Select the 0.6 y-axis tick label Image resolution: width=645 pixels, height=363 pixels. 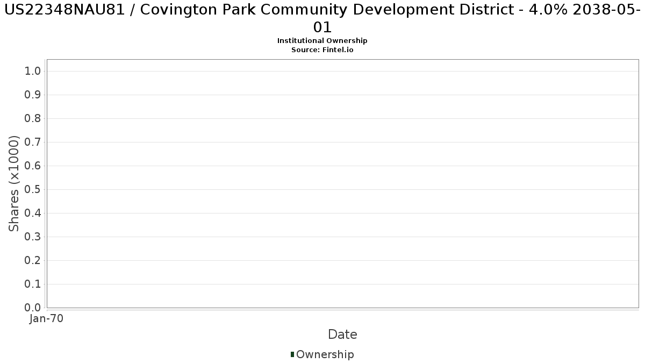click(33, 166)
